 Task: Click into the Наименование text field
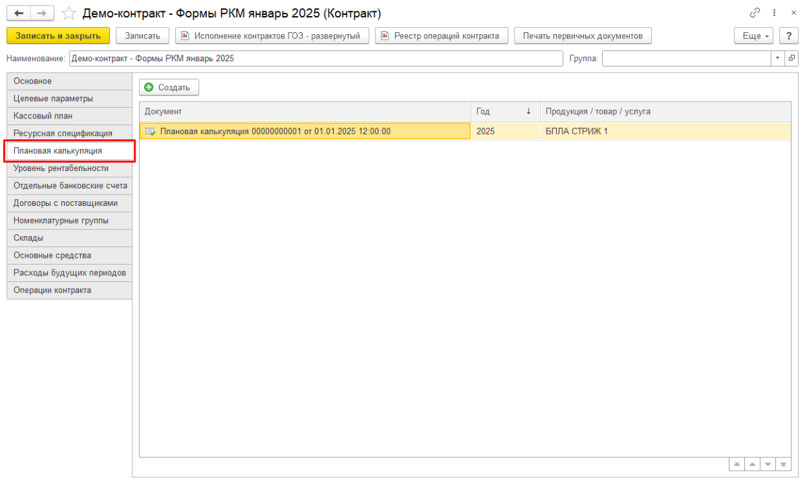[x=315, y=59]
